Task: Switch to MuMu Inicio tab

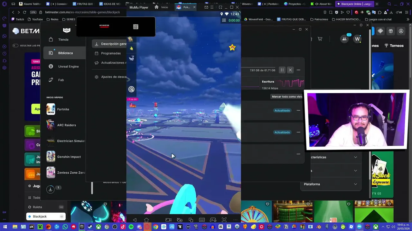Action: pos(161,7)
